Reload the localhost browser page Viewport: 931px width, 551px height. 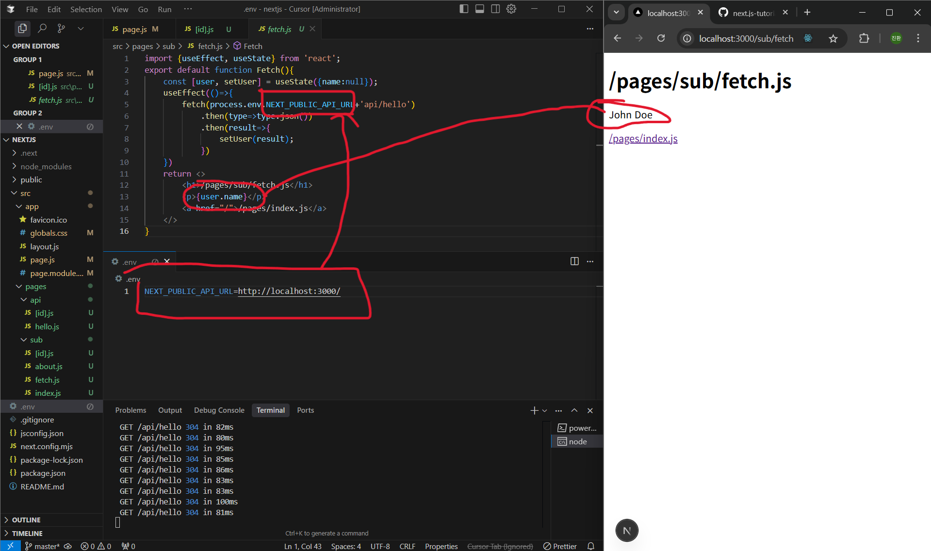click(x=661, y=38)
